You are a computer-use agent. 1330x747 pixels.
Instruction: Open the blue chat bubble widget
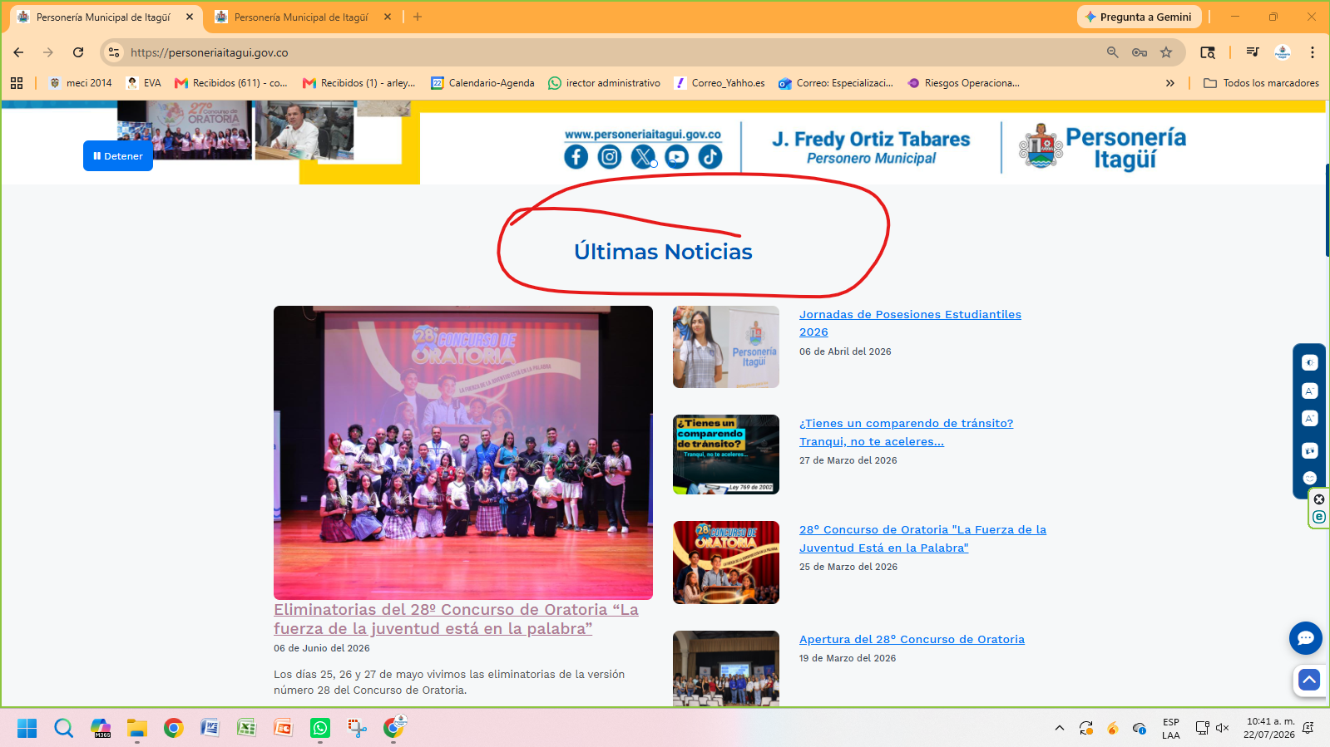pyautogui.click(x=1305, y=637)
